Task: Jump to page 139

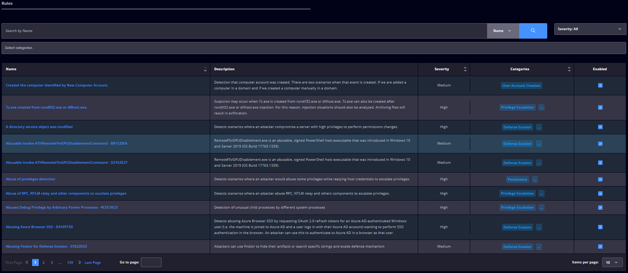Action: coord(70,262)
